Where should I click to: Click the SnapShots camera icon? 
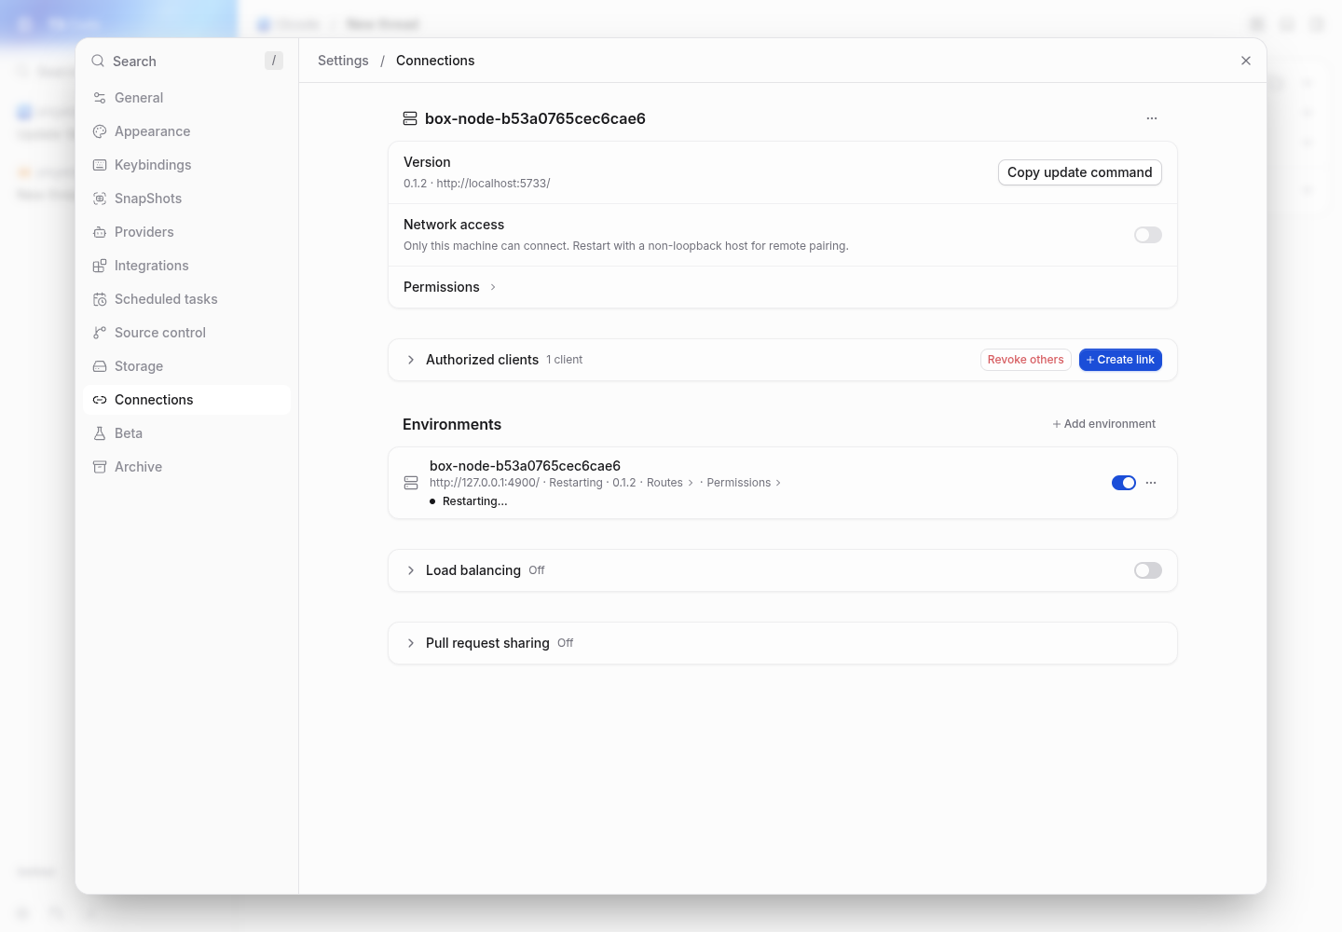(100, 199)
